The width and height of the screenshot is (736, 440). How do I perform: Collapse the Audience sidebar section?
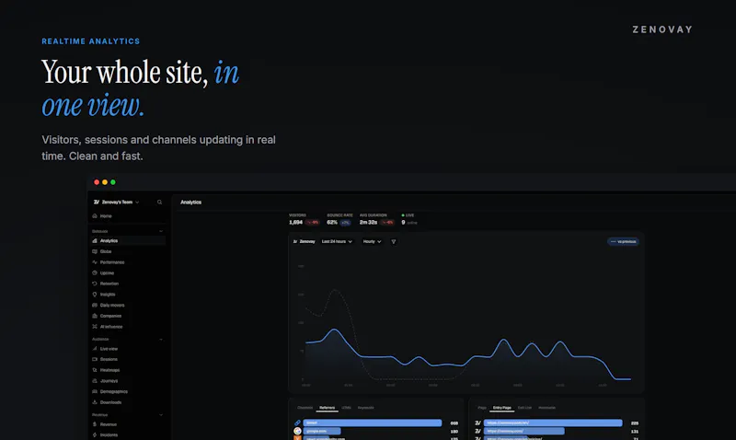161,339
